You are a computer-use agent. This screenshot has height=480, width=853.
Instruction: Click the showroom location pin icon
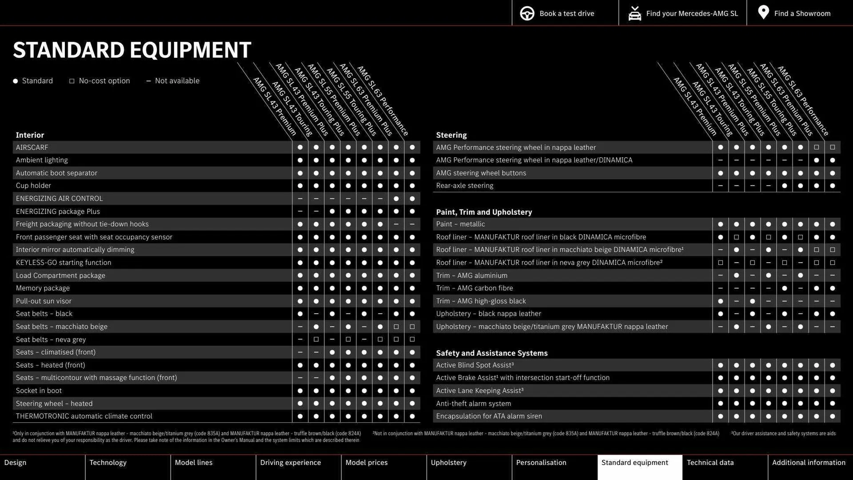[x=763, y=12]
